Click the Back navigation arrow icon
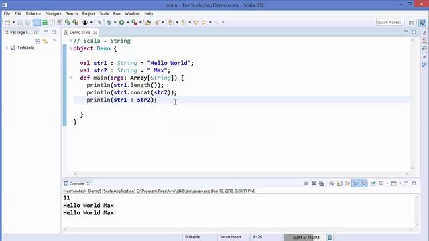The width and height of the screenshot is (429, 241). pyautogui.click(x=204, y=23)
